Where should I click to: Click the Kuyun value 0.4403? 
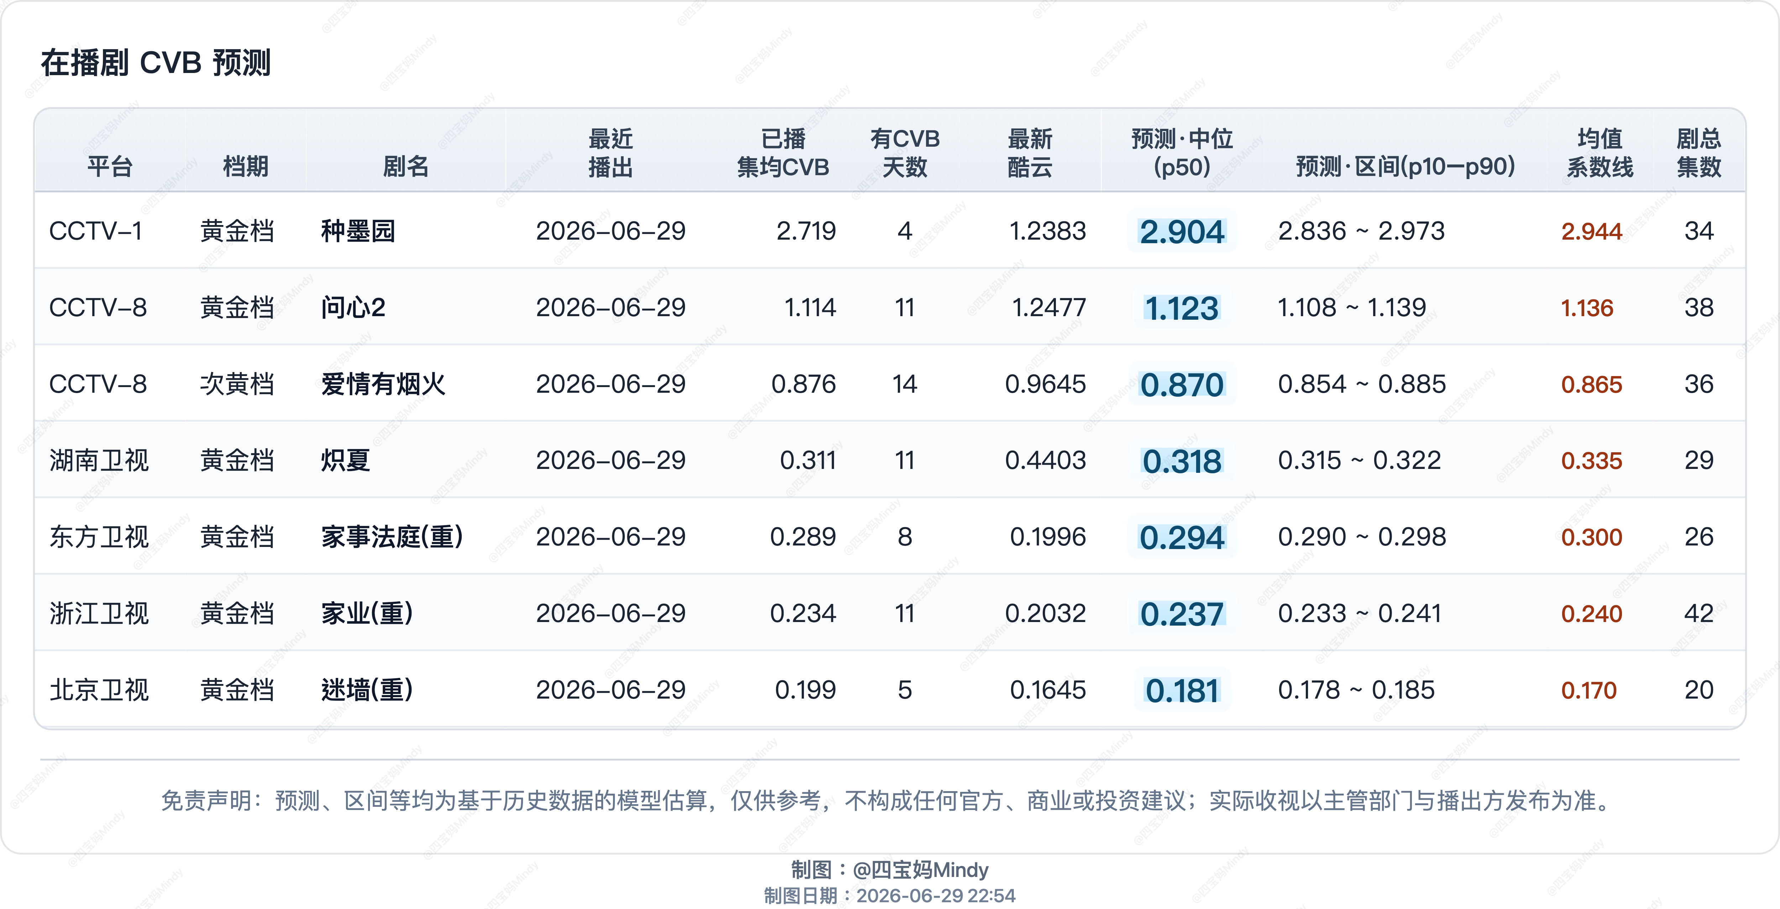(1046, 460)
